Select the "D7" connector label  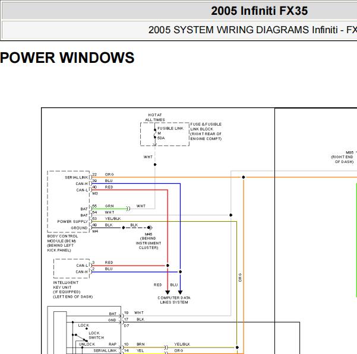[x=127, y=326]
